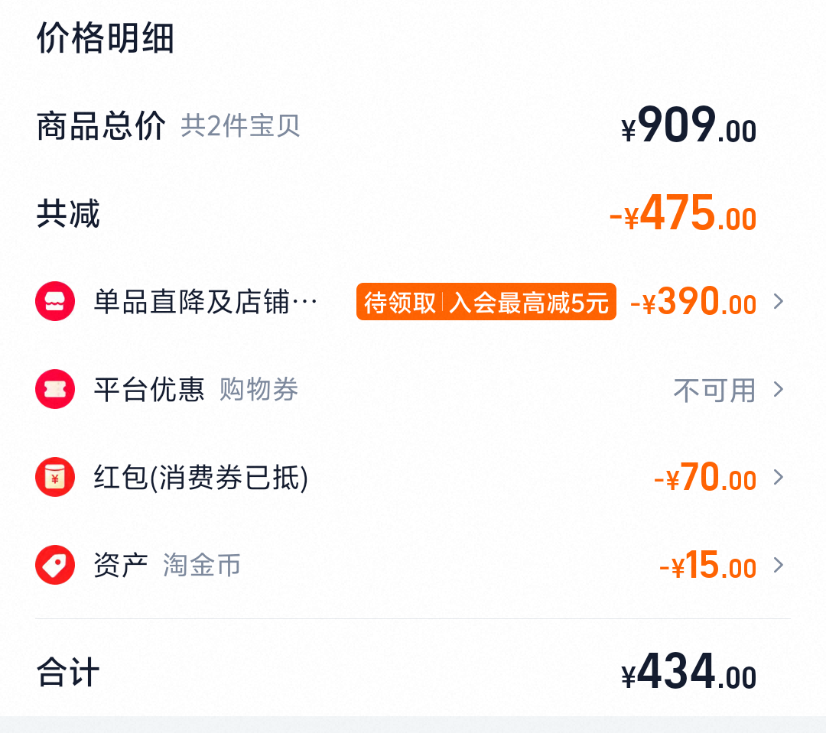The height and width of the screenshot is (733, 826).
Task: Tap the 共减 -¥475.00 total discount
Action: tap(682, 215)
